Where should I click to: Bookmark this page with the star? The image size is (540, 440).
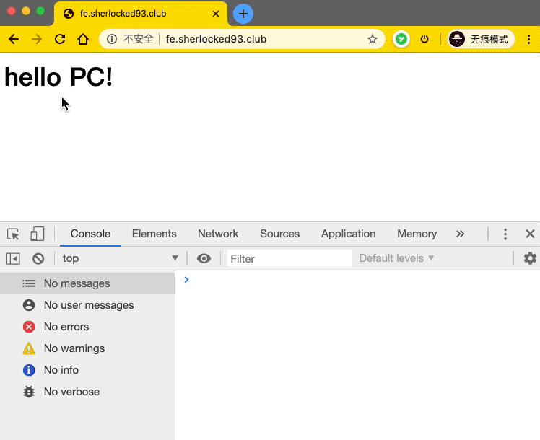[x=373, y=39]
